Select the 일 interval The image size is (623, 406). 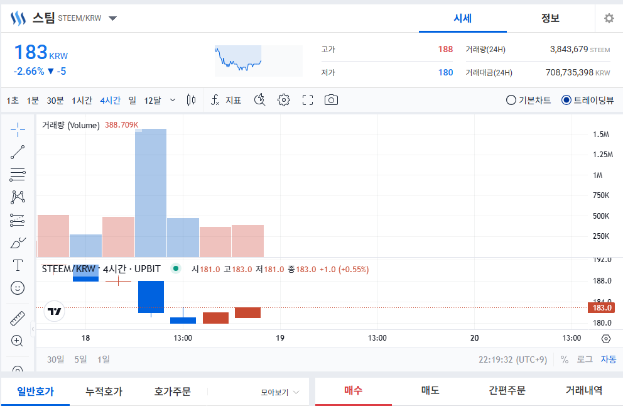pyautogui.click(x=133, y=101)
